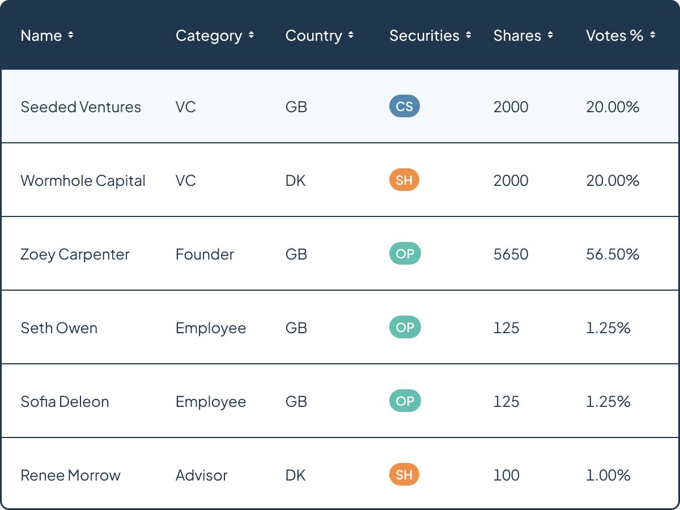Select the Seth Owen name cell

click(59, 328)
